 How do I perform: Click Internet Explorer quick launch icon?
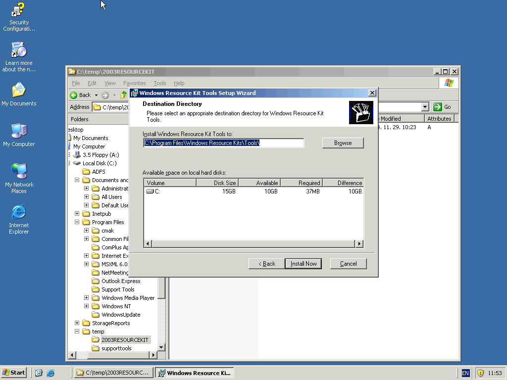pyautogui.click(x=51, y=373)
